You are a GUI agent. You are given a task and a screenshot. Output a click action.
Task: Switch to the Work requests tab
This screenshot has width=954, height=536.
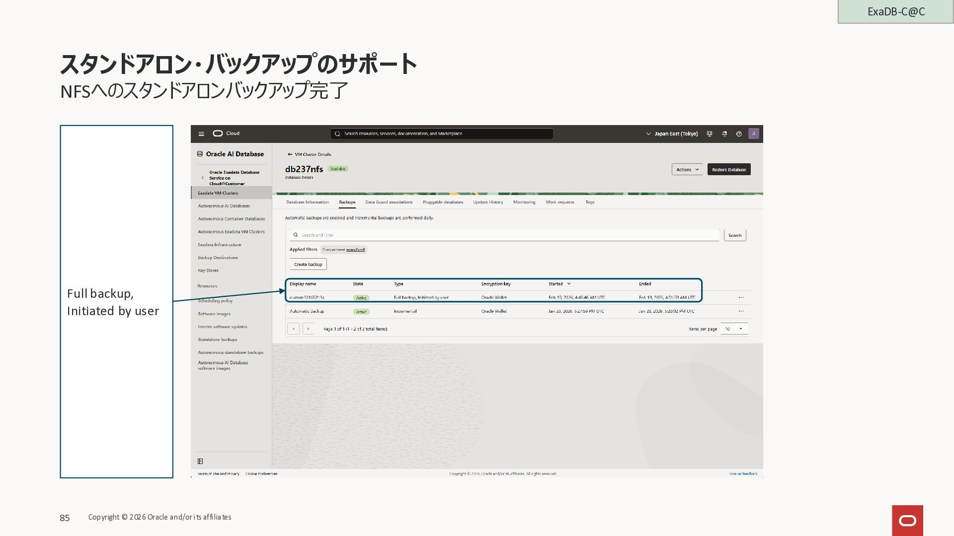pos(559,202)
